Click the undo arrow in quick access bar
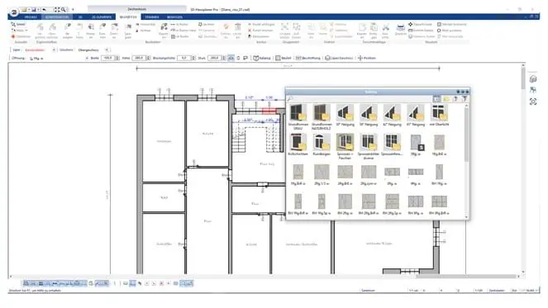 coord(45,10)
